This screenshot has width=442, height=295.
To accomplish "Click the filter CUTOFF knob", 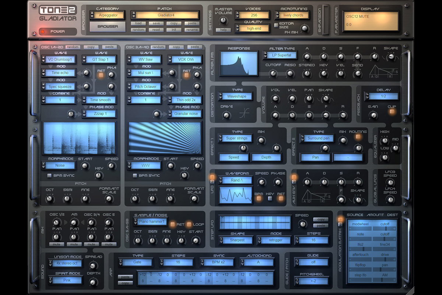I will pos(273,73).
